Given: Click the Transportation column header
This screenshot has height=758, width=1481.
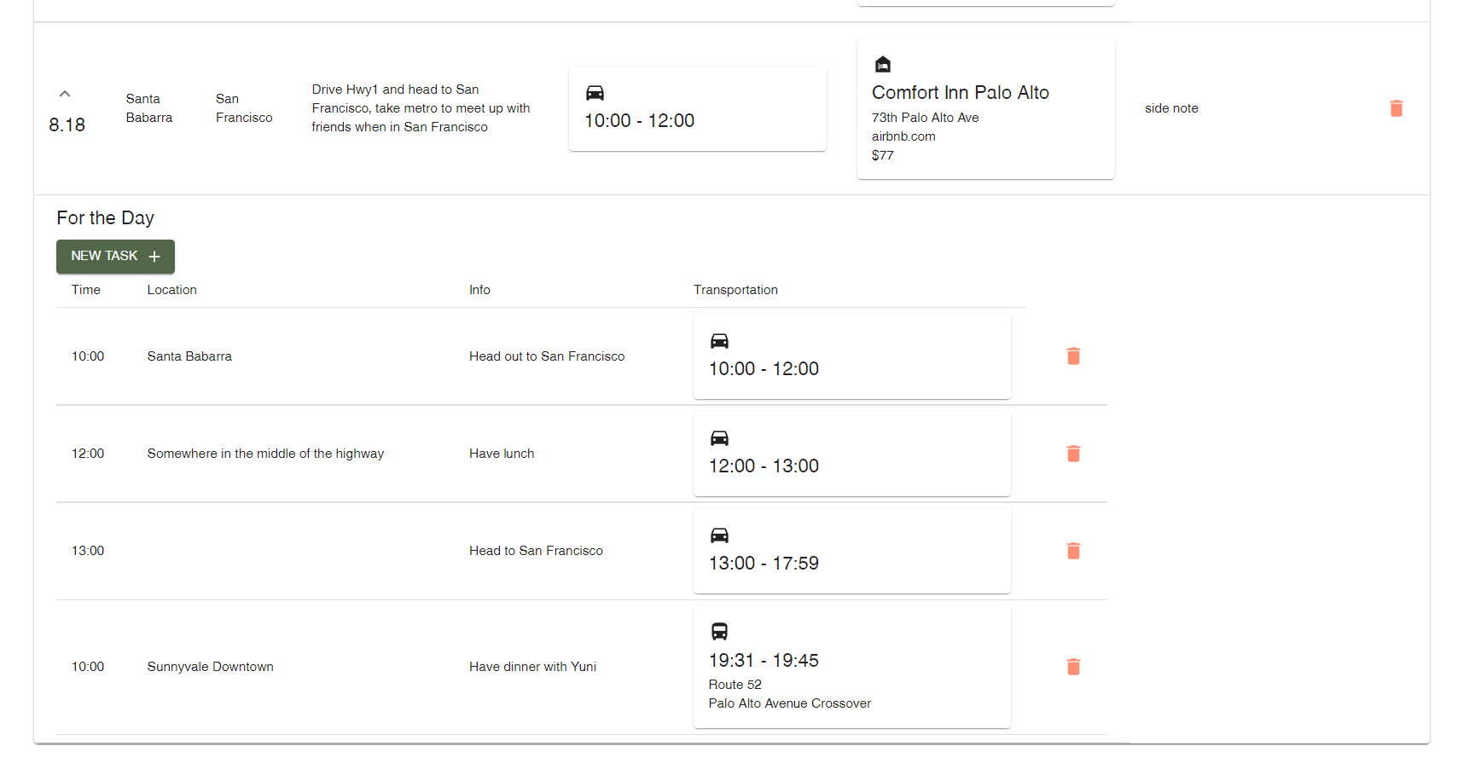Looking at the screenshot, I should 735,290.
